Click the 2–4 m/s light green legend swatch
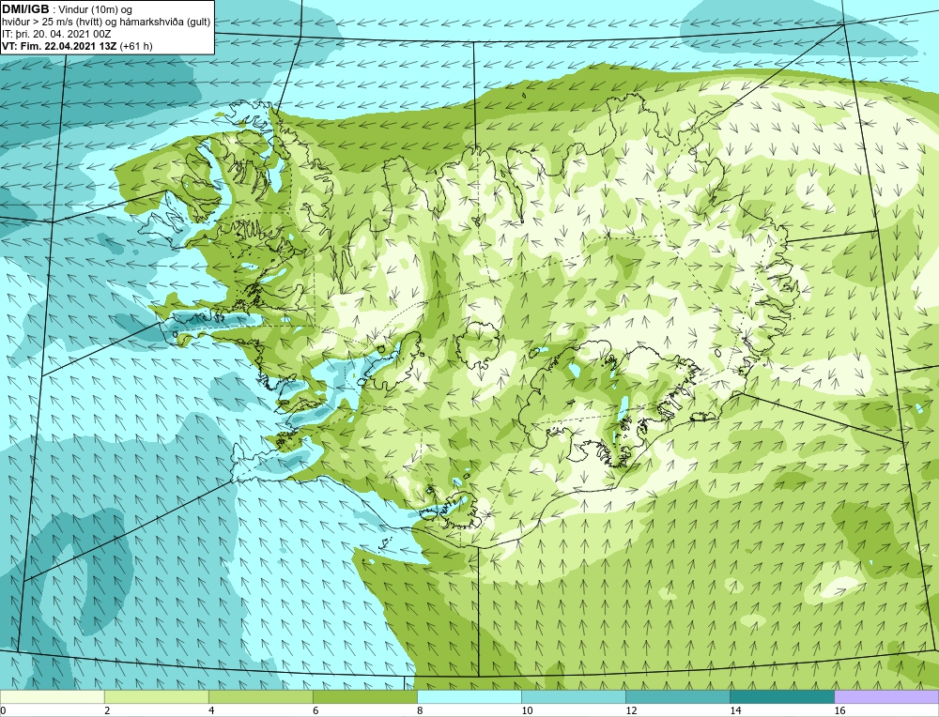 pos(156,696)
